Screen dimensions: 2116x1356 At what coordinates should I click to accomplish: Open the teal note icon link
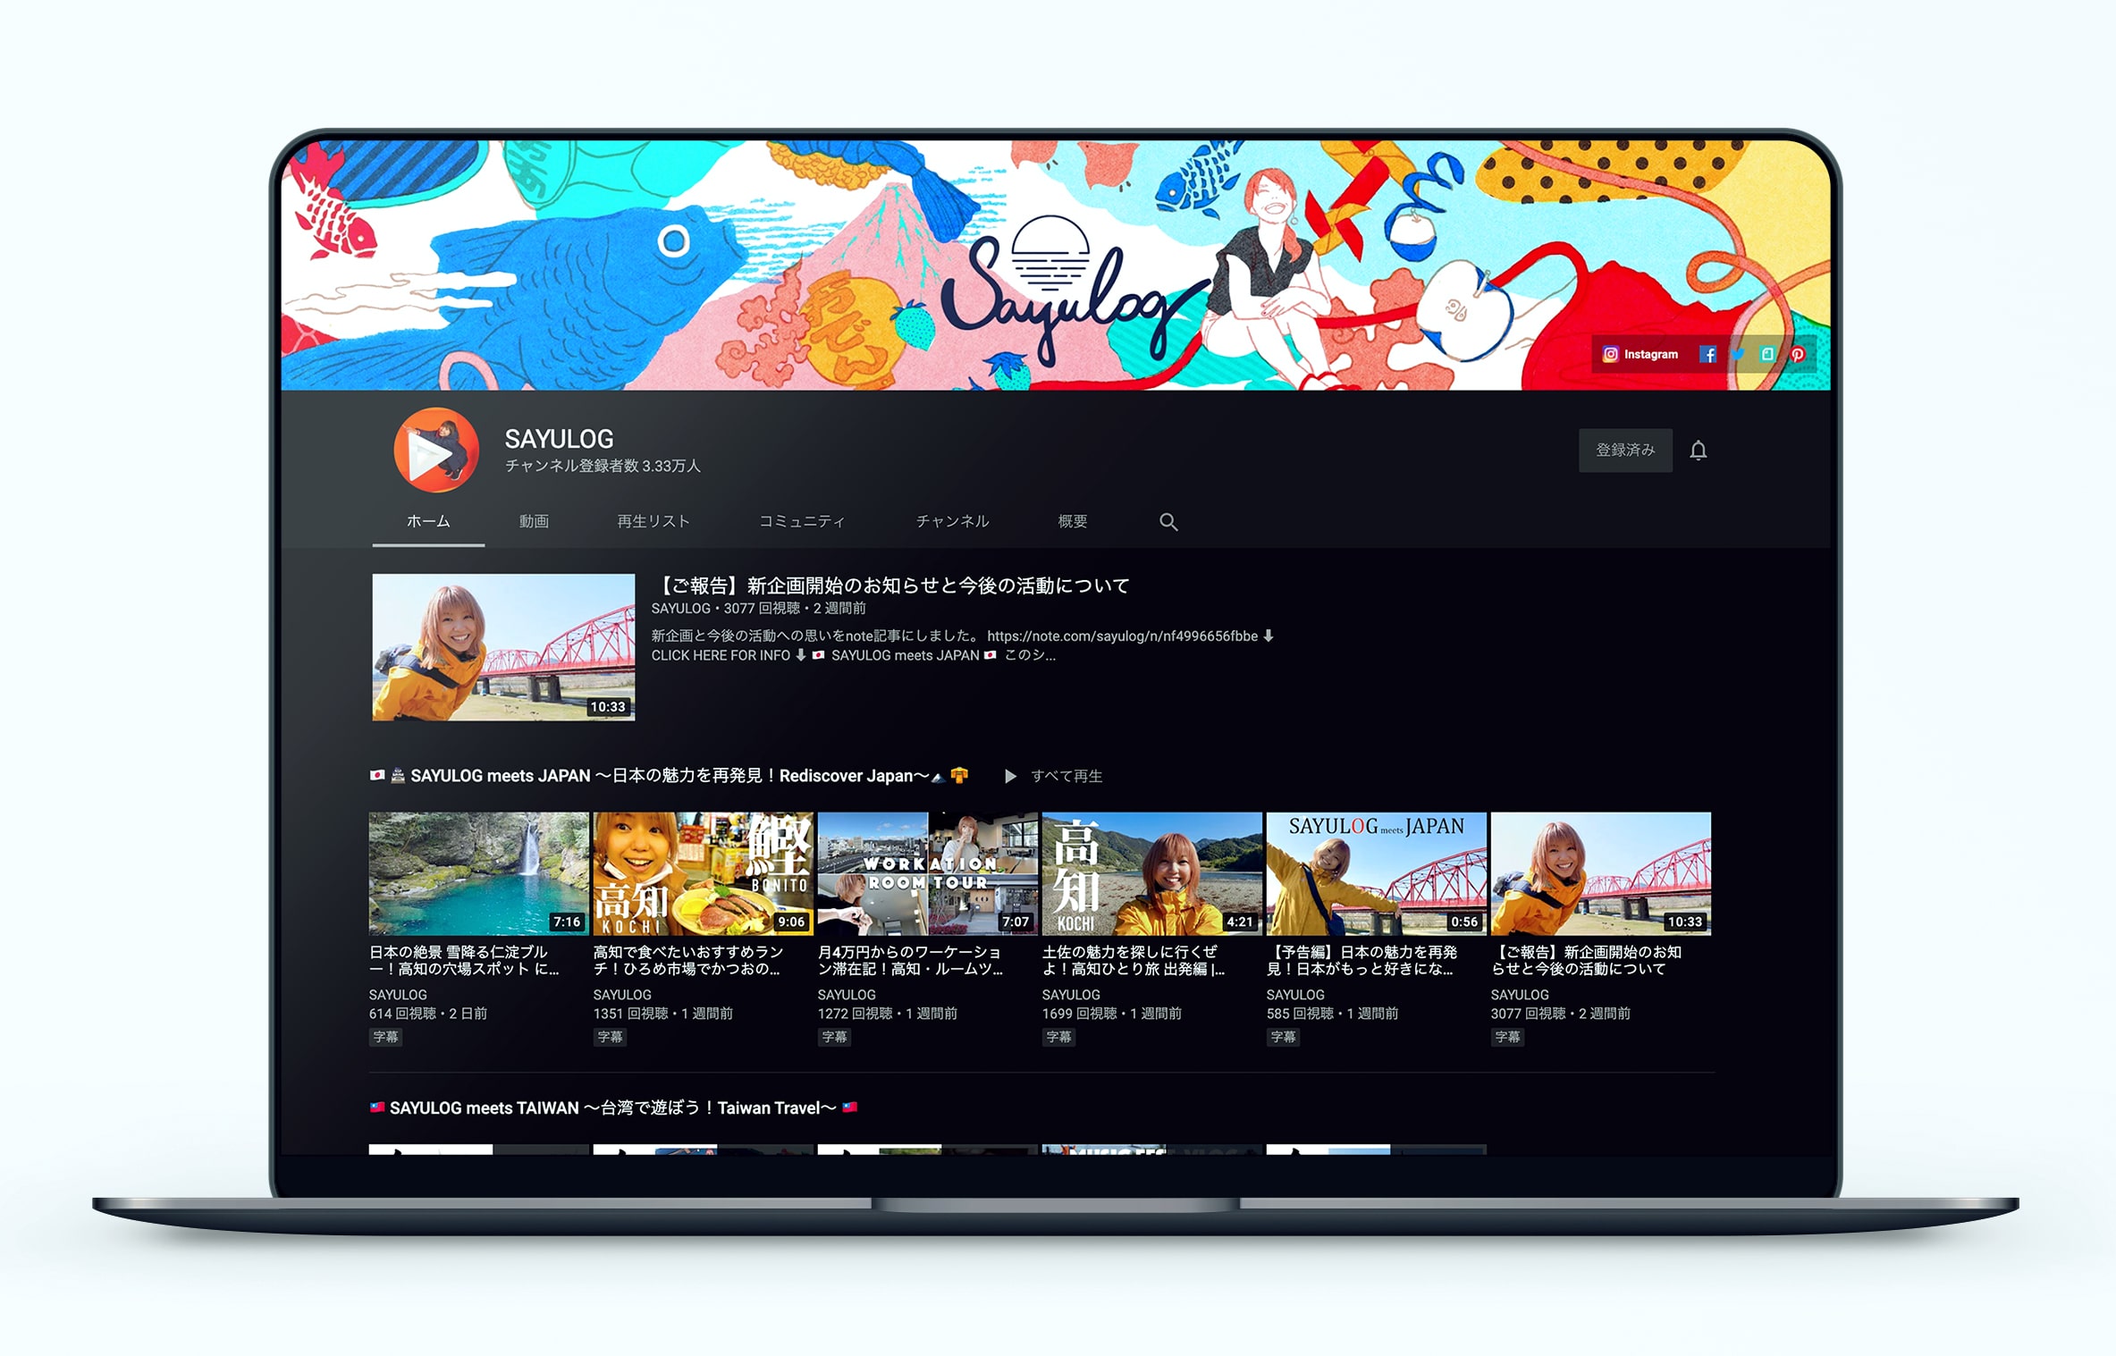tap(1767, 354)
